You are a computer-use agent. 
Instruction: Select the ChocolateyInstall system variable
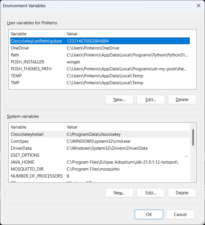coord(100,134)
